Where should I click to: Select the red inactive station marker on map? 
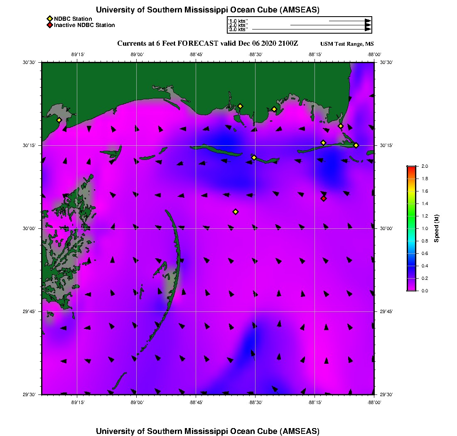tap(324, 198)
